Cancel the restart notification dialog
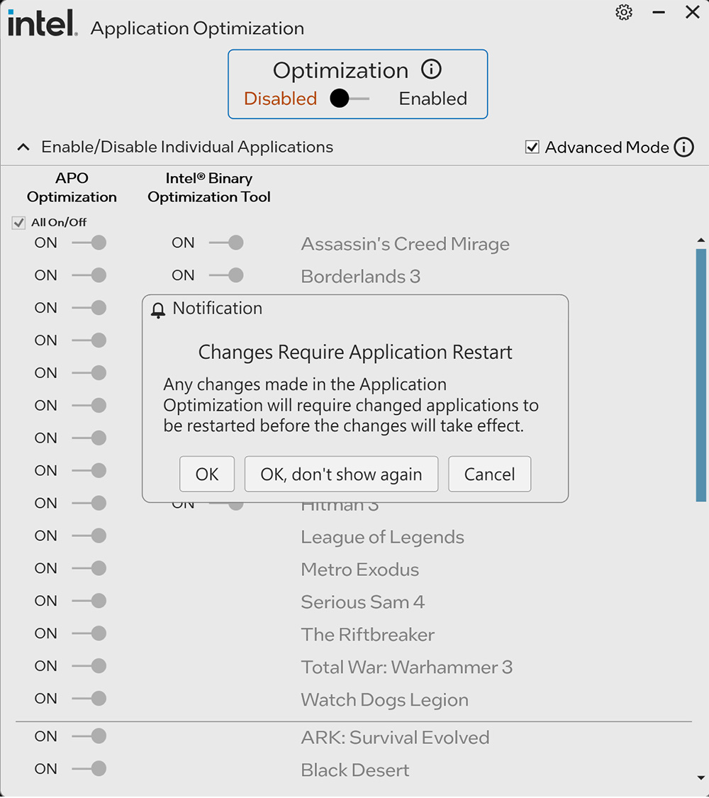709x798 pixels. 489,475
